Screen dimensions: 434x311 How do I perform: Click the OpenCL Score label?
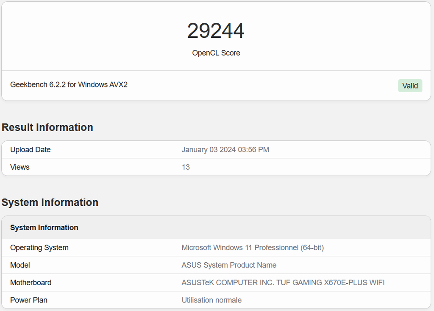(216, 53)
